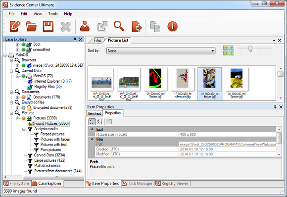Select Large pictures (122) filter
The width and height of the screenshot is (287, 197).
point(50,160)
